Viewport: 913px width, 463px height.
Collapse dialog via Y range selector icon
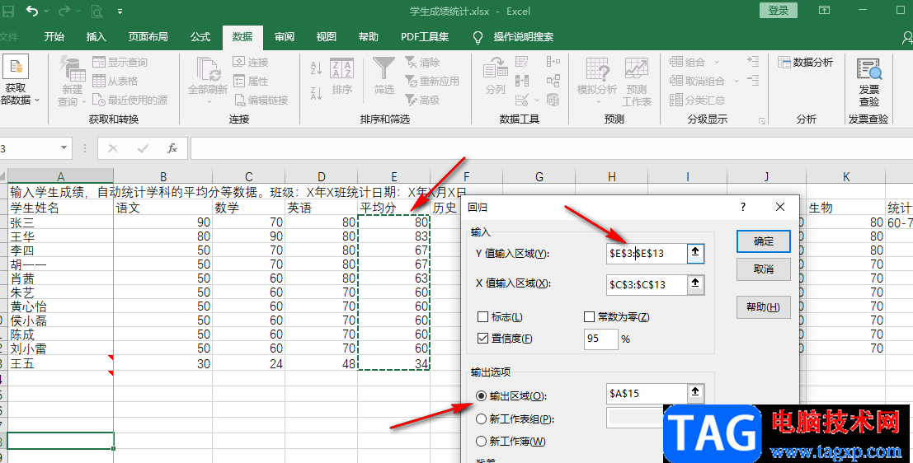[x=695, y=253]
